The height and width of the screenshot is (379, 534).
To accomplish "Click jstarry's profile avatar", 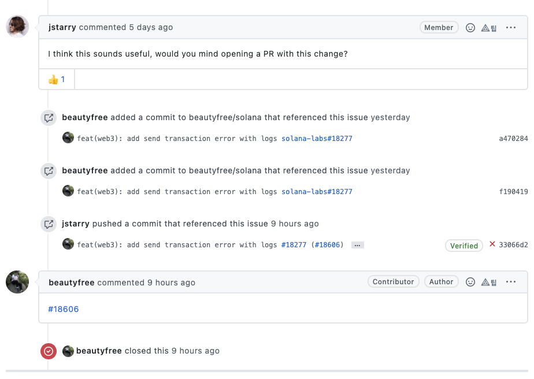I will 17,27.
